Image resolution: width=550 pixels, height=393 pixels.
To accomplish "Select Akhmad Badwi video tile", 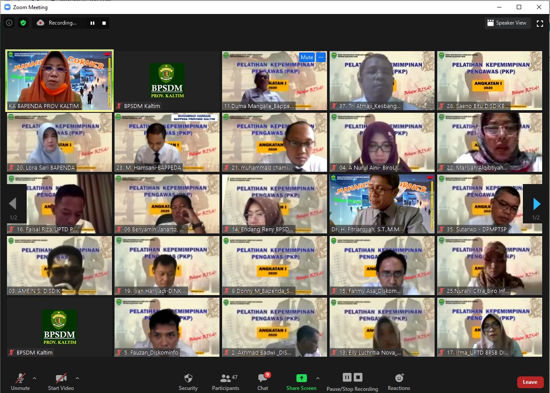I will [x=275, y=327].
